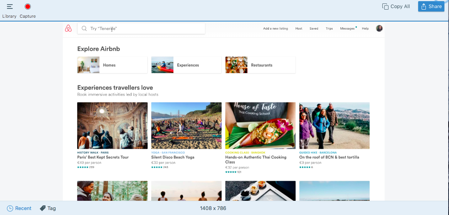Select the Restaurants explore card

pos(260,65)
